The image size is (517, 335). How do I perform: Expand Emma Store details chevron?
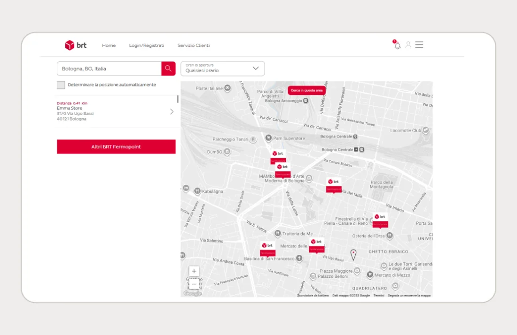(x=172, y=112)
